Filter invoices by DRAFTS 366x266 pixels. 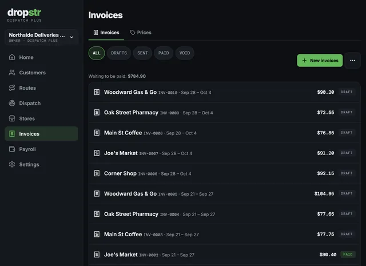coord(119,53)
